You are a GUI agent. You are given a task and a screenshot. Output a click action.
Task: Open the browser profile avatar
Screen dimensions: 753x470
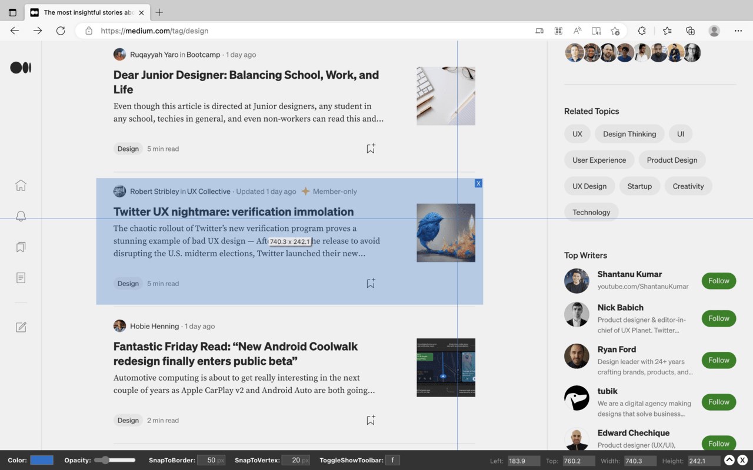[714, 31]
